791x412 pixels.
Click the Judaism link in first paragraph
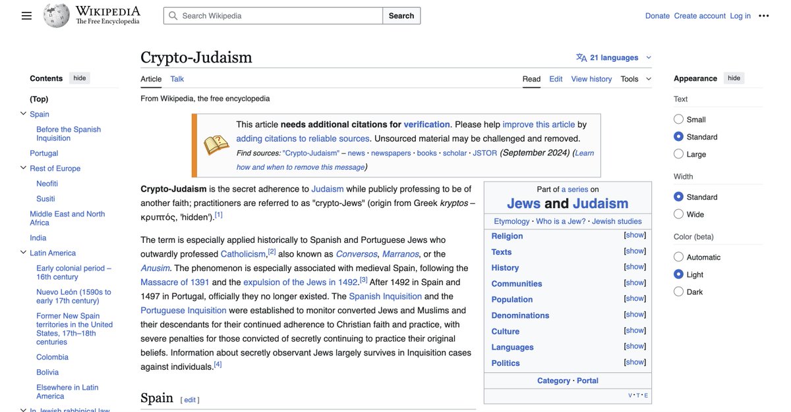click(328, 189)
